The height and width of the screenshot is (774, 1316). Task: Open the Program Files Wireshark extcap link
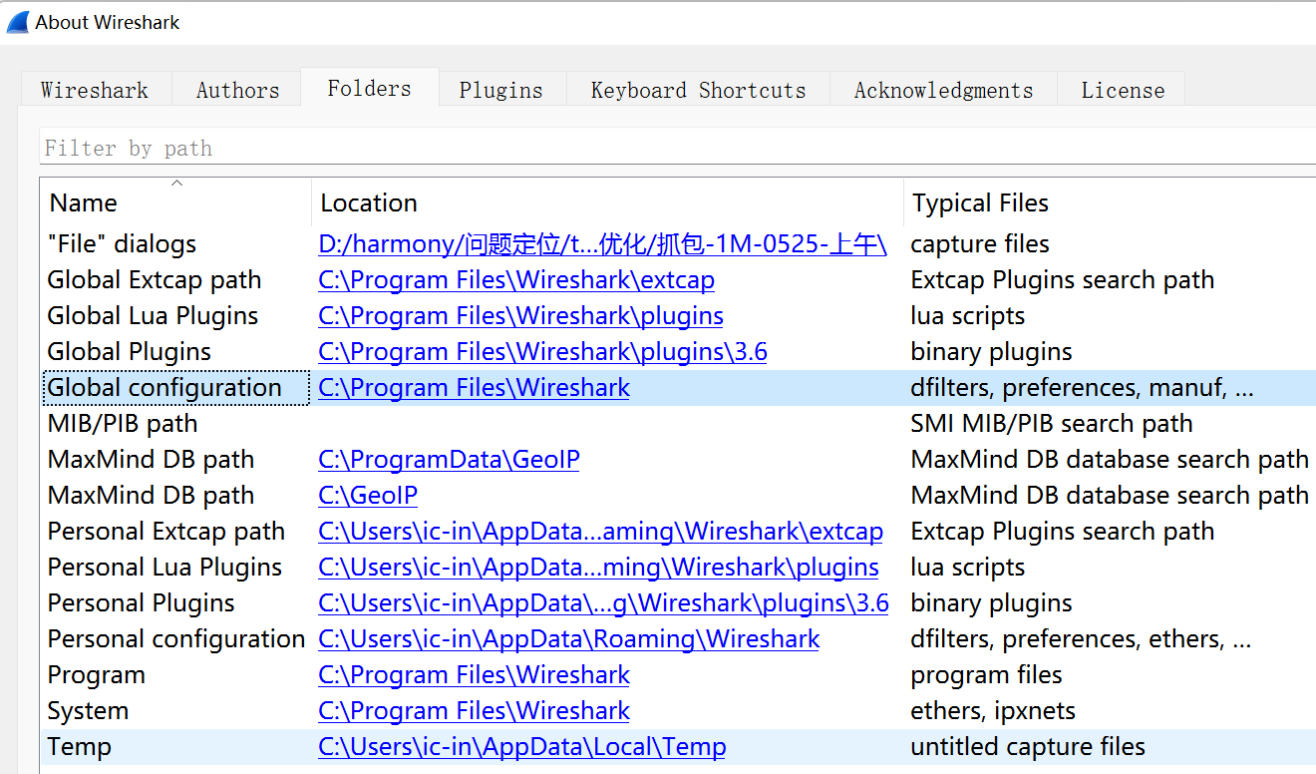click(x=516, y=280)
